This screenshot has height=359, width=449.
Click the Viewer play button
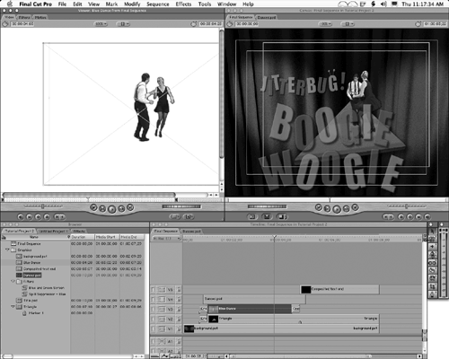click(x=112, y=209)
